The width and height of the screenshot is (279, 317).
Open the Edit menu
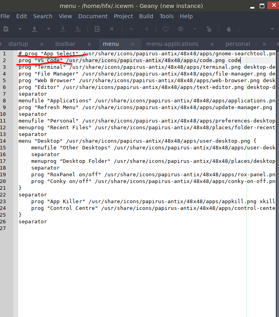coord(22,16)
